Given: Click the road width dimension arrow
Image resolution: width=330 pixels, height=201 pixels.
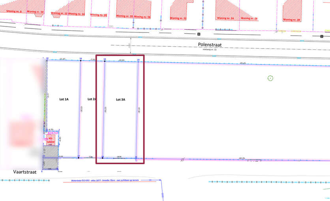Looking at the screenshot, I should (x=130, y=47).
